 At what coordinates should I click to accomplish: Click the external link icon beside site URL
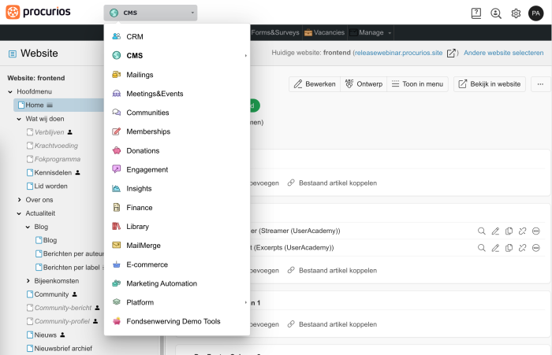coord(451,53)
